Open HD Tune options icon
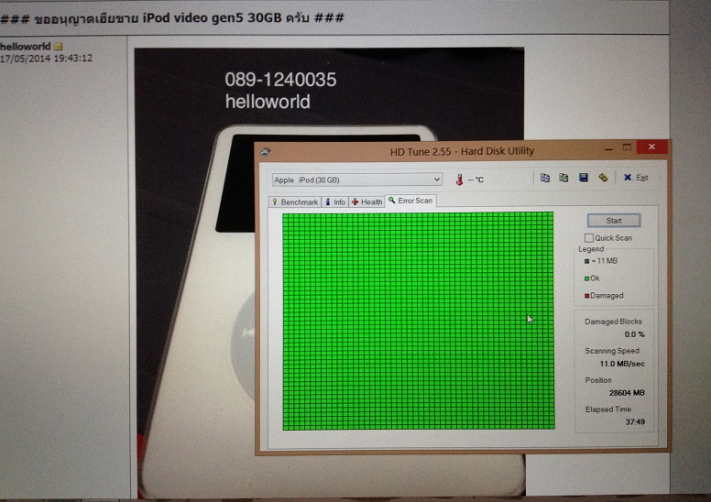 point(603,178)
